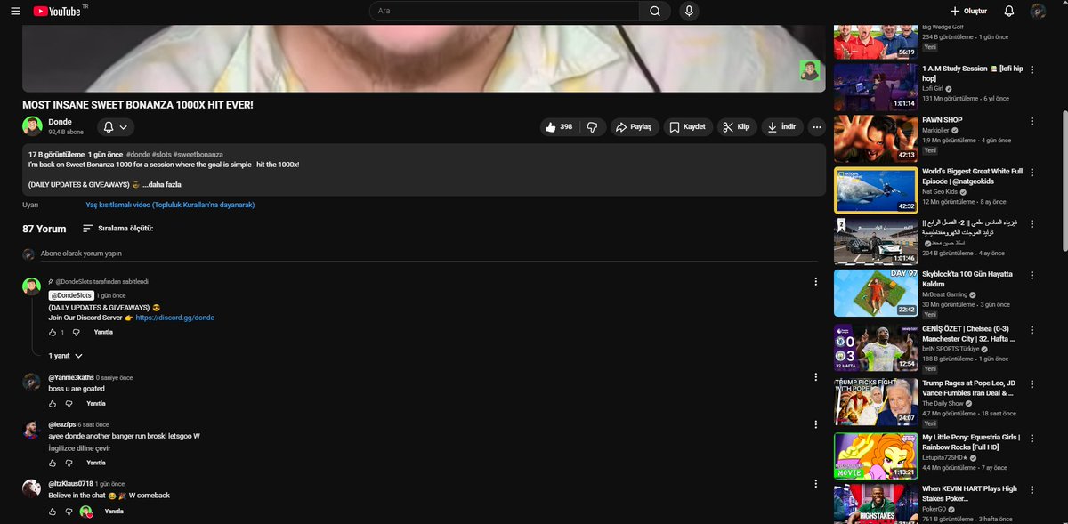Open account avatar menu in header
This screenshot has height=524, width=1068.
[x=1038, y=11]
